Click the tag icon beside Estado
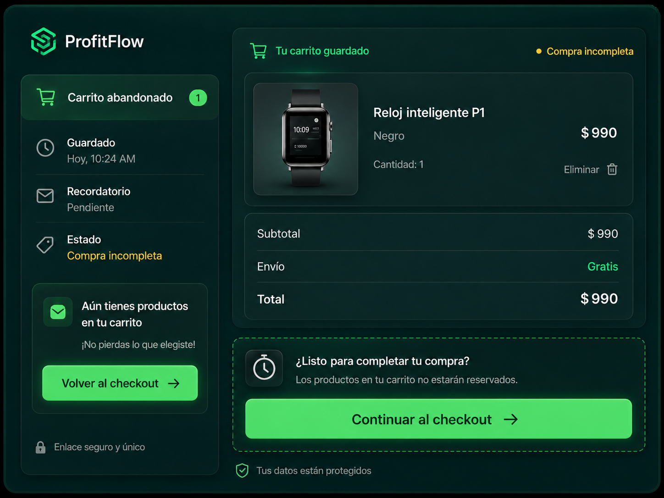Screen dimensions: 664x498 [45, 245]
